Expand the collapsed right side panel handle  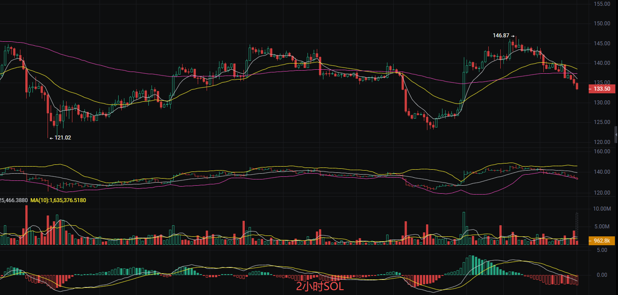pyautogui.click(x=616, y=132)
